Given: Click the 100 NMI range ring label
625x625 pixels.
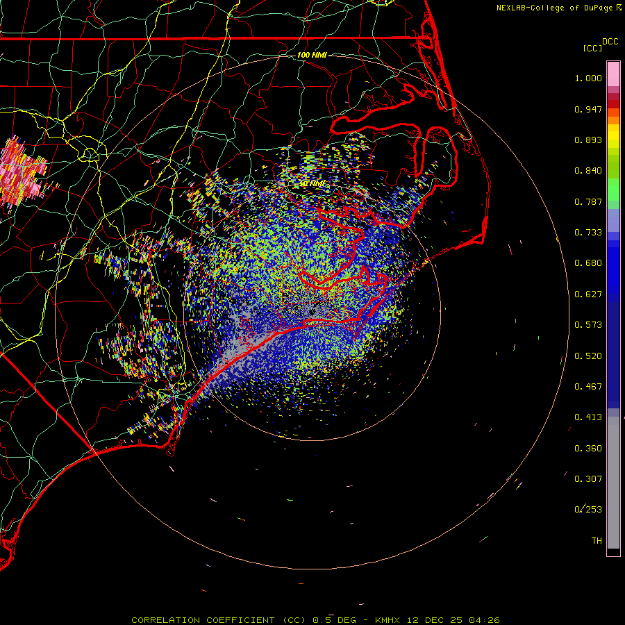Looking at the screenshot, I should tap(312, 55).
